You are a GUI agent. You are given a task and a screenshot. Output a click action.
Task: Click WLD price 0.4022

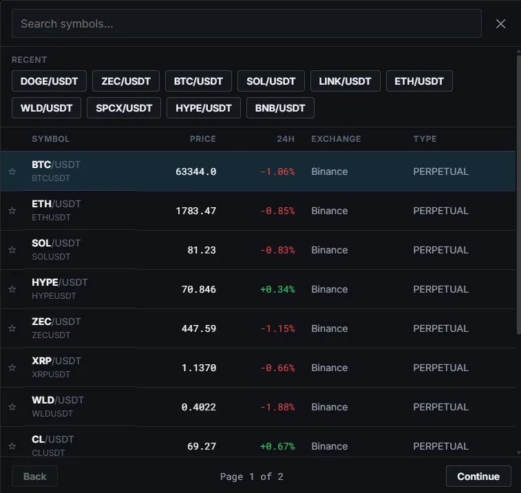tap(199, 407)
